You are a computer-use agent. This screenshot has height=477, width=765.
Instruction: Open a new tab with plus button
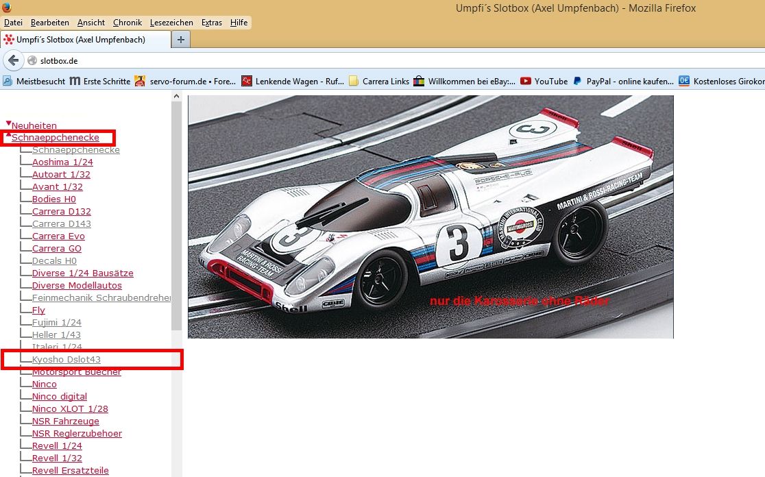coord(181,40)
